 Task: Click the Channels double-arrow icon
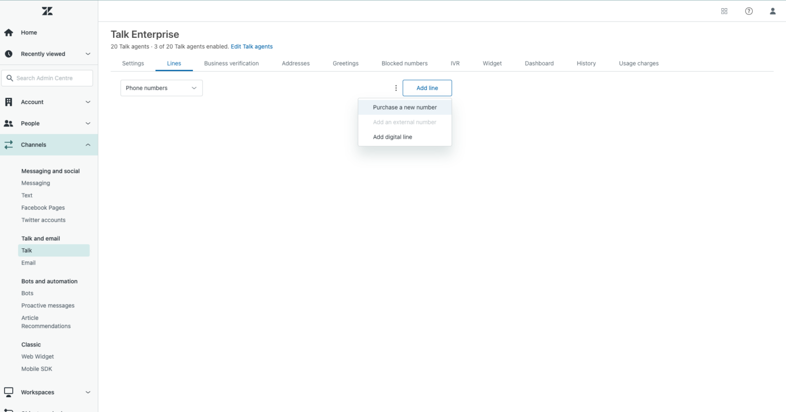click(9, 144)
